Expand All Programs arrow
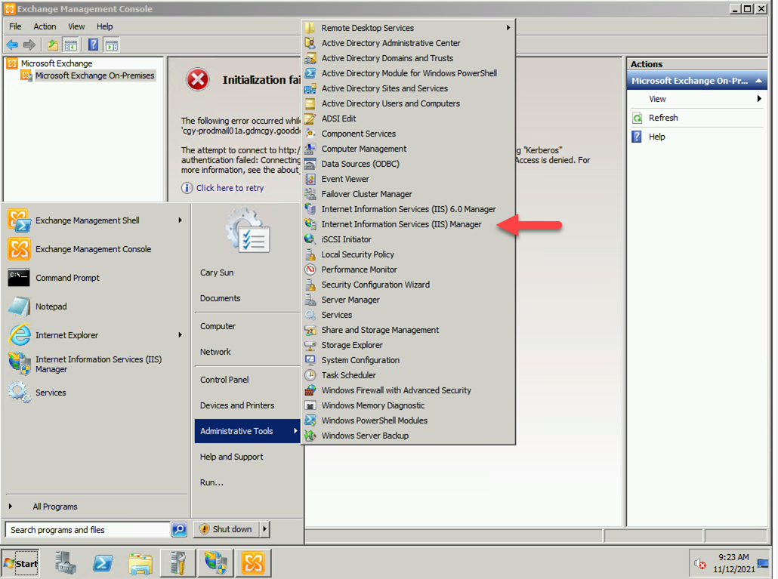The image size is (778, 579). click(x=11, y=506)
